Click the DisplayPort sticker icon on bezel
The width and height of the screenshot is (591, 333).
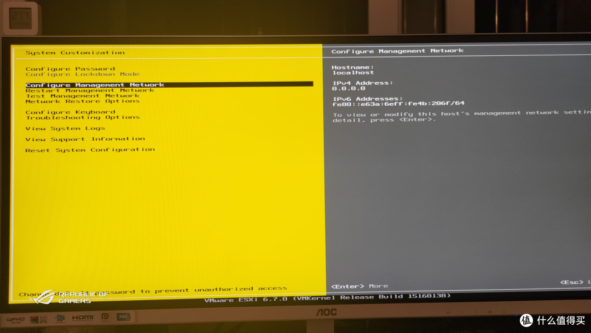point(105,318)
